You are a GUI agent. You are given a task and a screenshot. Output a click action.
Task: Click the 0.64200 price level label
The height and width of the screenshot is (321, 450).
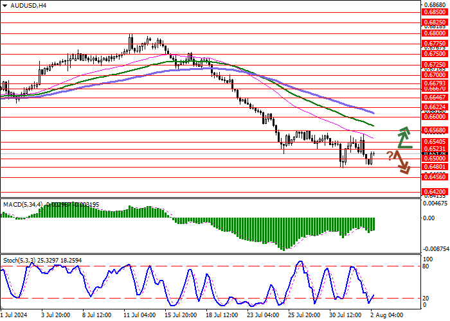coord(435,192)
